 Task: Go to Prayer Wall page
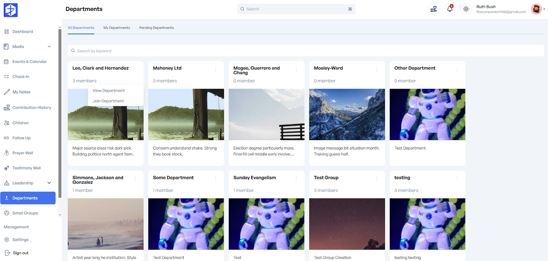tap(23, 153)
